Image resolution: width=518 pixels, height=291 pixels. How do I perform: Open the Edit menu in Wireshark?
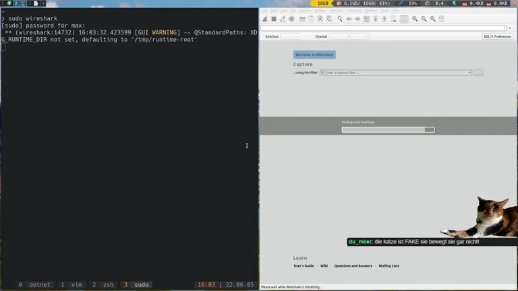274,11
